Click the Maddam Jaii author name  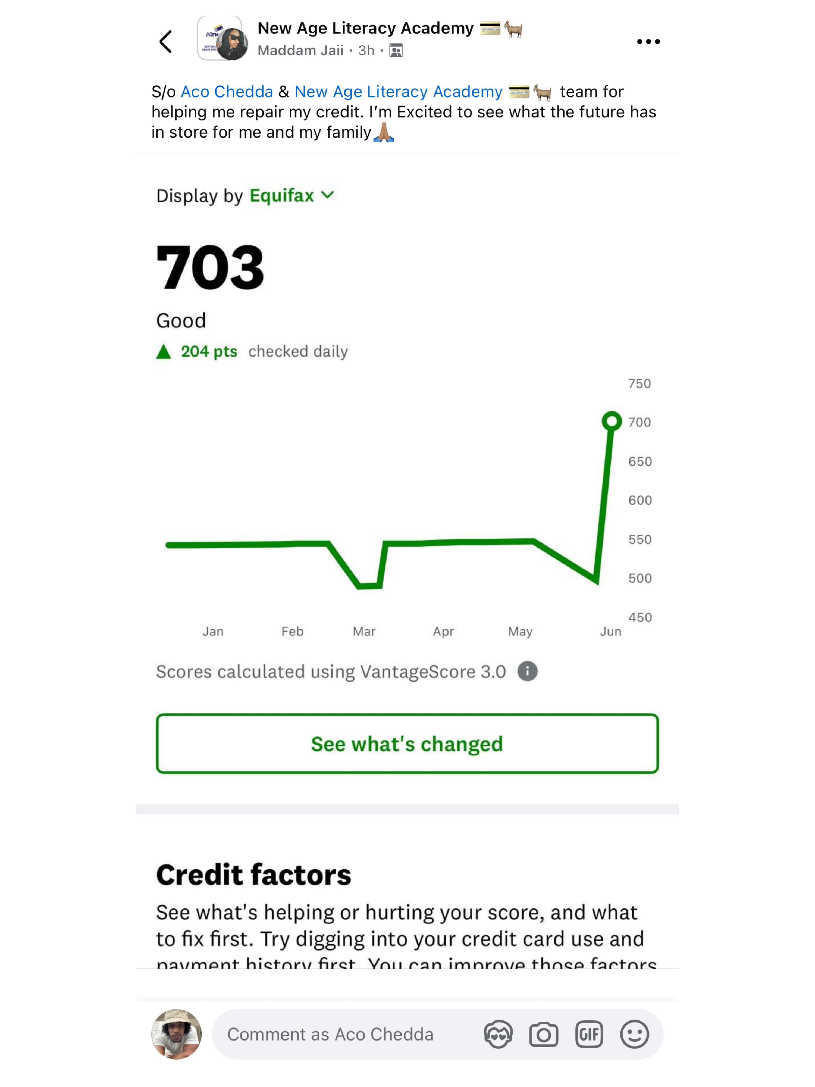pyautogui.click(x=301, y=51)
